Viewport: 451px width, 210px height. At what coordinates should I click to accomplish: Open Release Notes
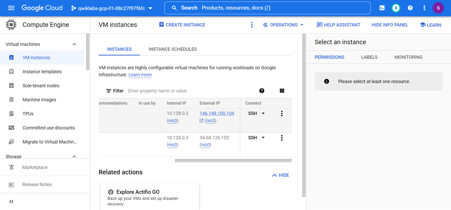pos(37,185)
